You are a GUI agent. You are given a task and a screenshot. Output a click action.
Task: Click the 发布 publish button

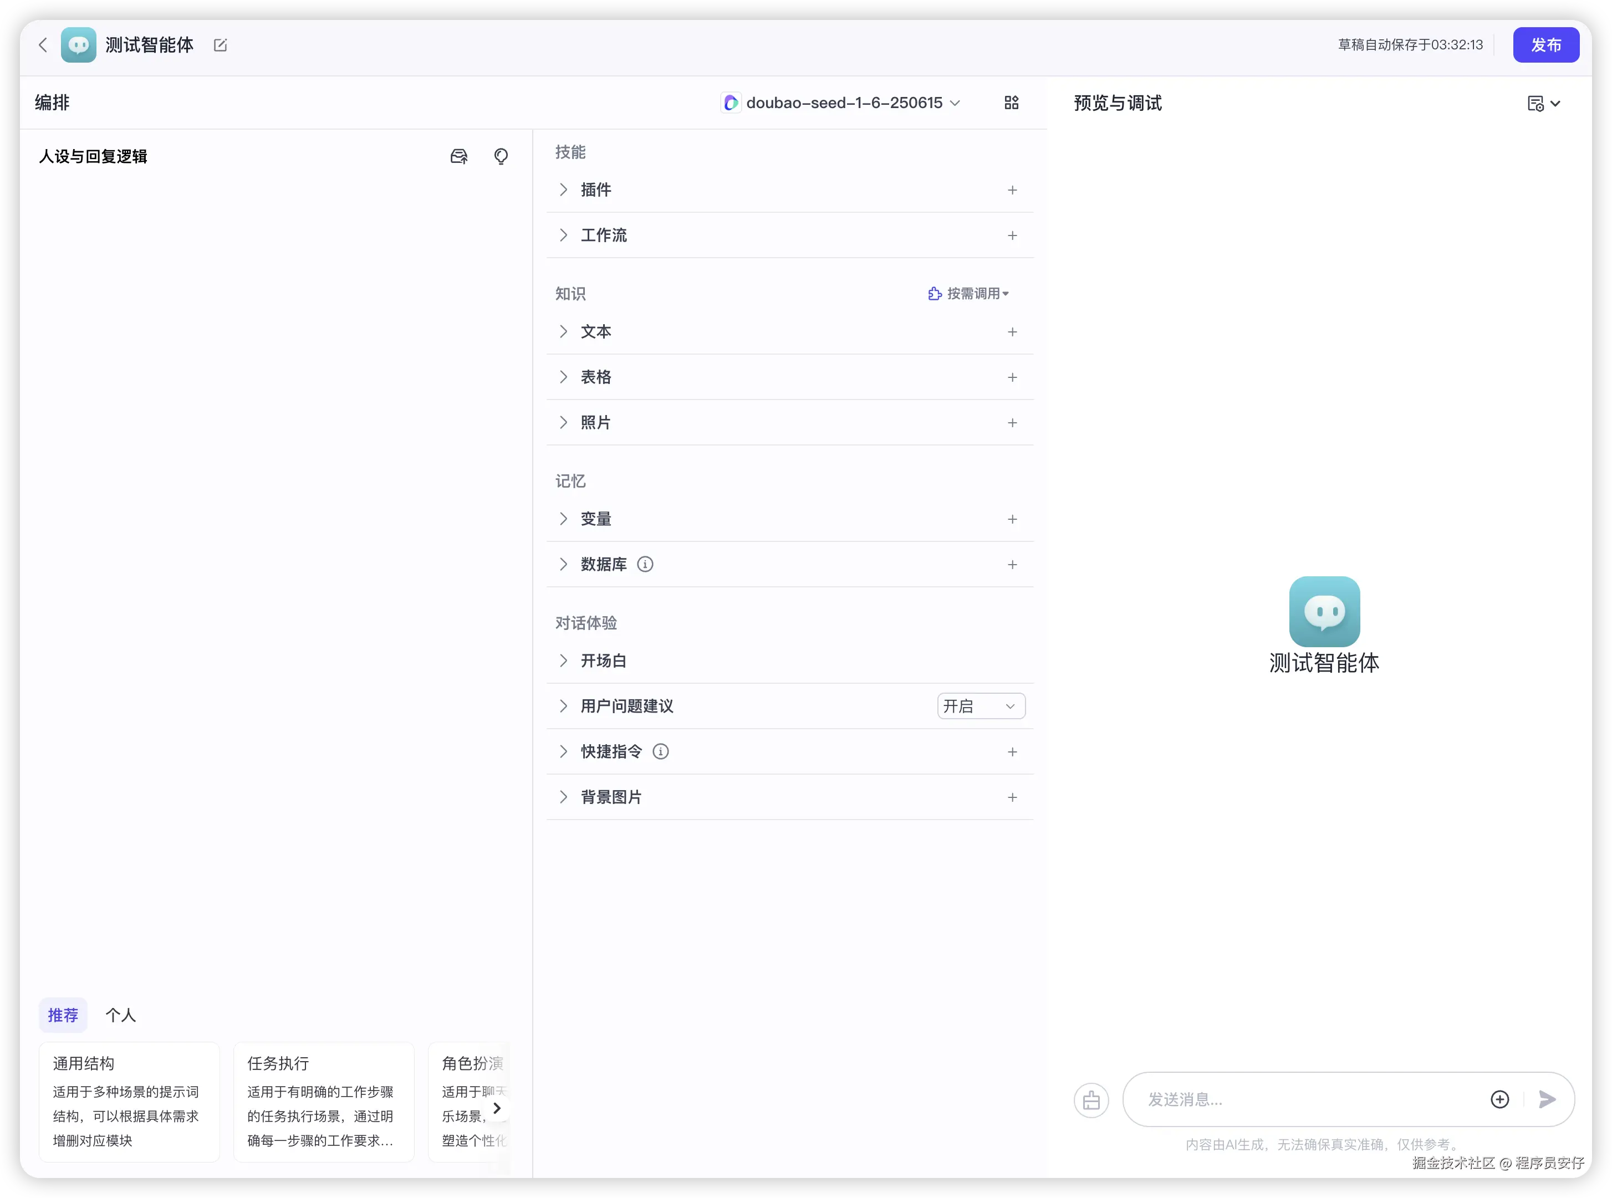[x=1545, y=45]
